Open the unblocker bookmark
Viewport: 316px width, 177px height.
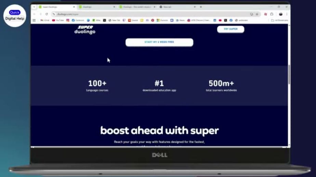click(241, 20)
